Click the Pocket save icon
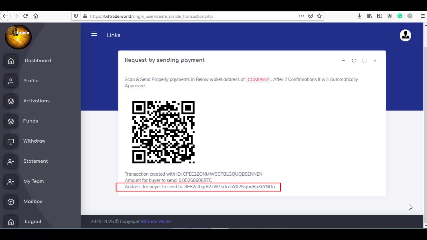 310,16
